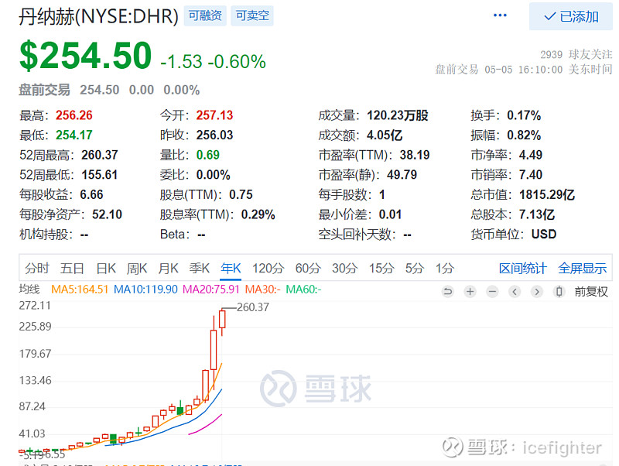The width and height of the screenshot is (619, 466).
Task: Click the 市净率 value 4.49
Action: click(x=531, y=155)
